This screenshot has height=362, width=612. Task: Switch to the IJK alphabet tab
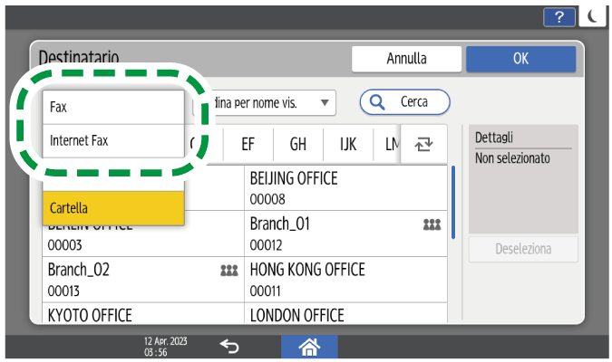click(347, 144)
